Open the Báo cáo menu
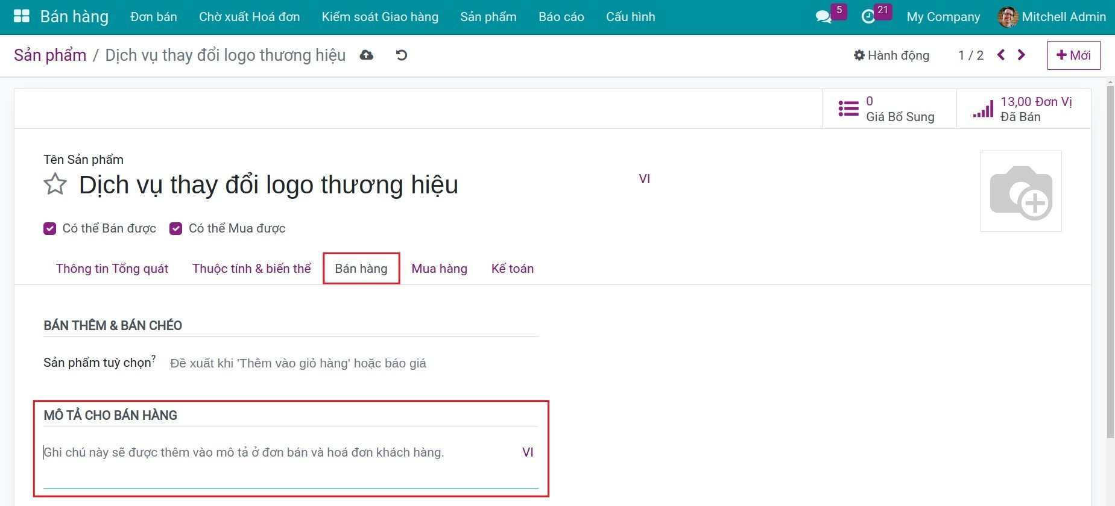1115x506 pixels. [x=561, y=17]
